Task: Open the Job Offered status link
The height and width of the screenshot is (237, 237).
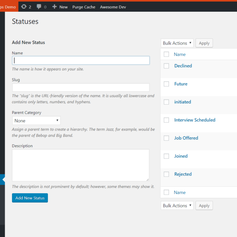Action: point(186,138)
